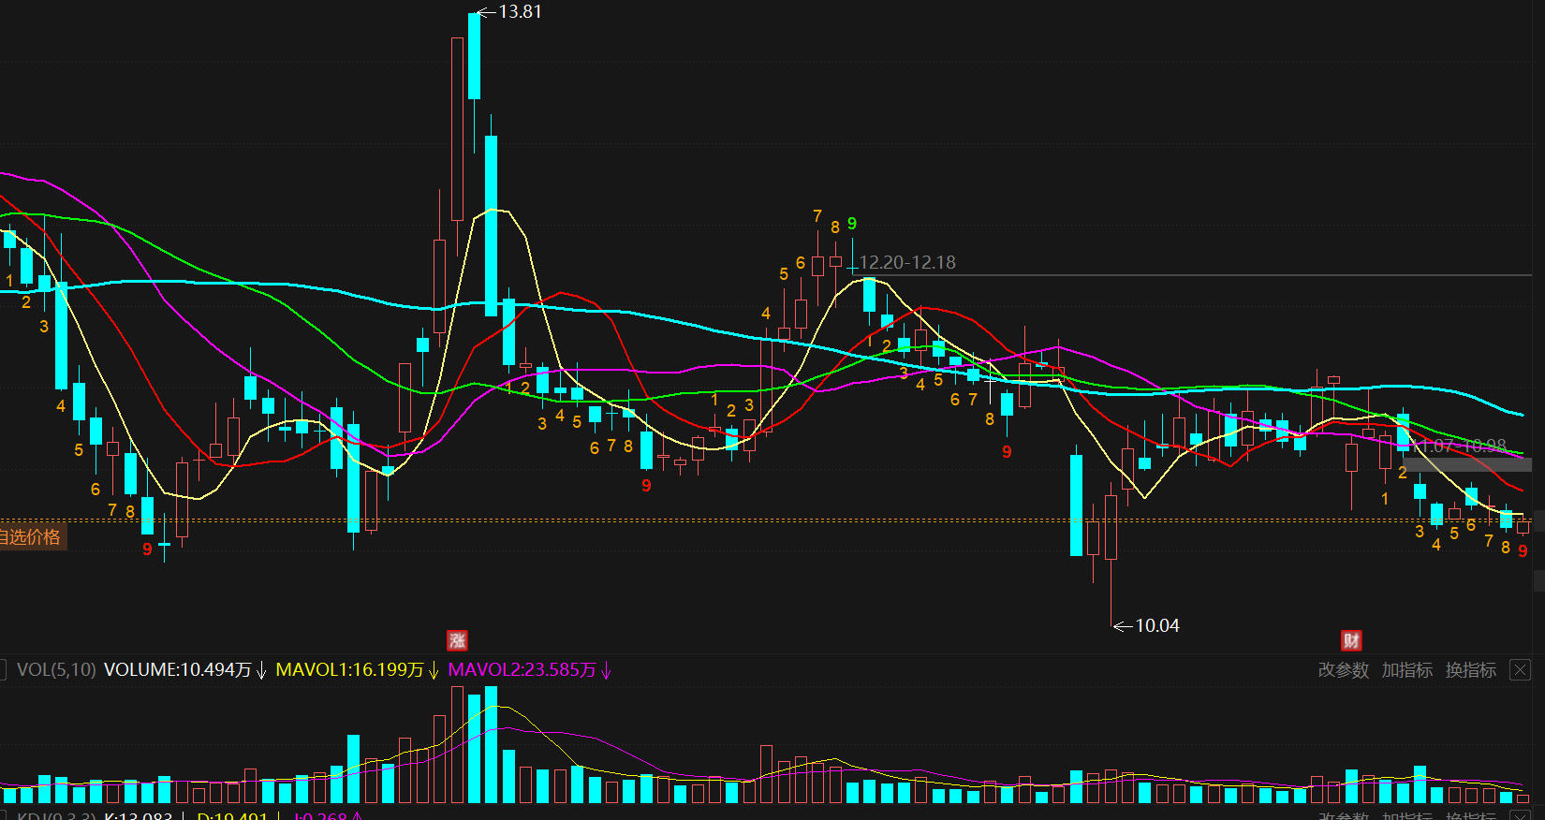1545x820 pixels.
Task: Click the 13.81 highest price annotation
Action: (x=520, y=11)
